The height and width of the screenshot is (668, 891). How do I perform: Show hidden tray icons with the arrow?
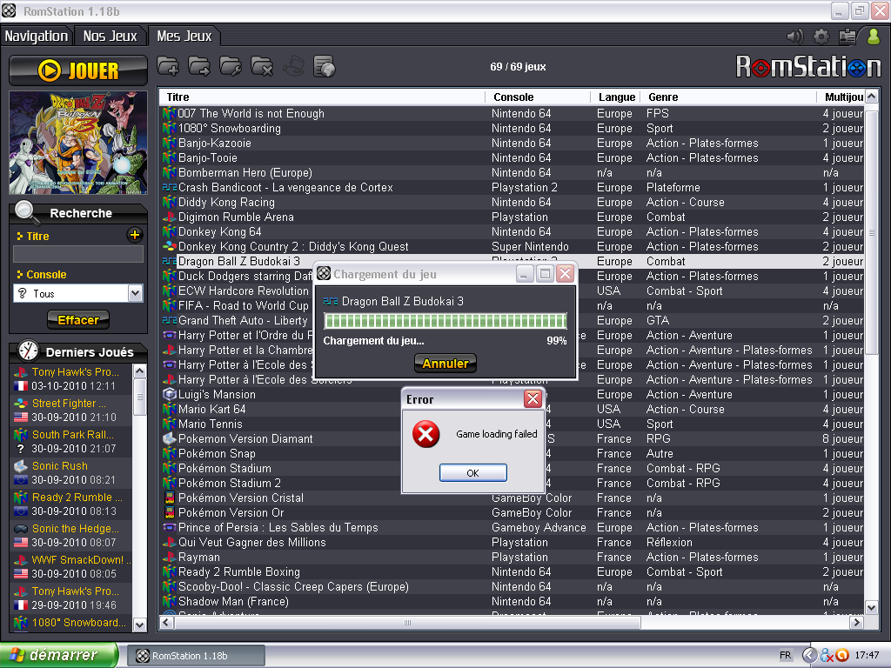tap(810, 655)
